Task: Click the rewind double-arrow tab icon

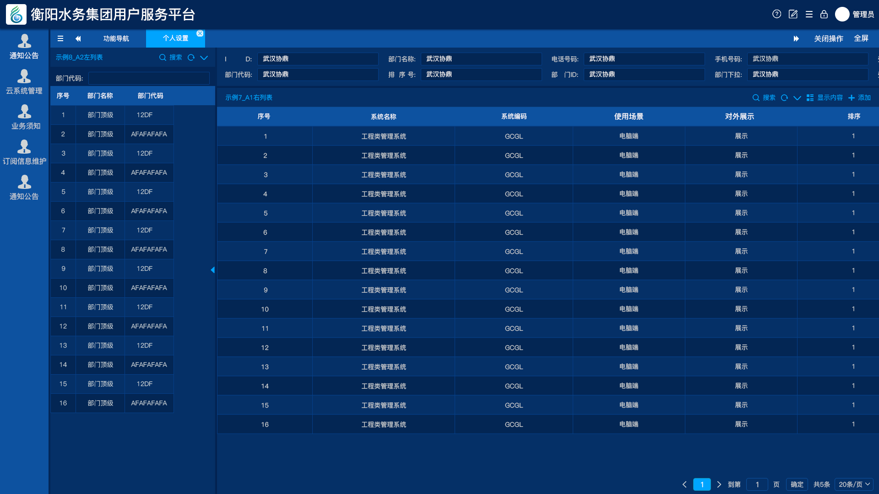Action: coord(78,38)
